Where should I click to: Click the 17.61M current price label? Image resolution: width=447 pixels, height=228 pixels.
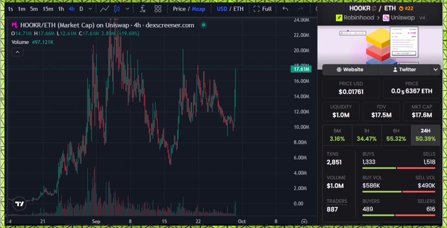pos(301,69)
